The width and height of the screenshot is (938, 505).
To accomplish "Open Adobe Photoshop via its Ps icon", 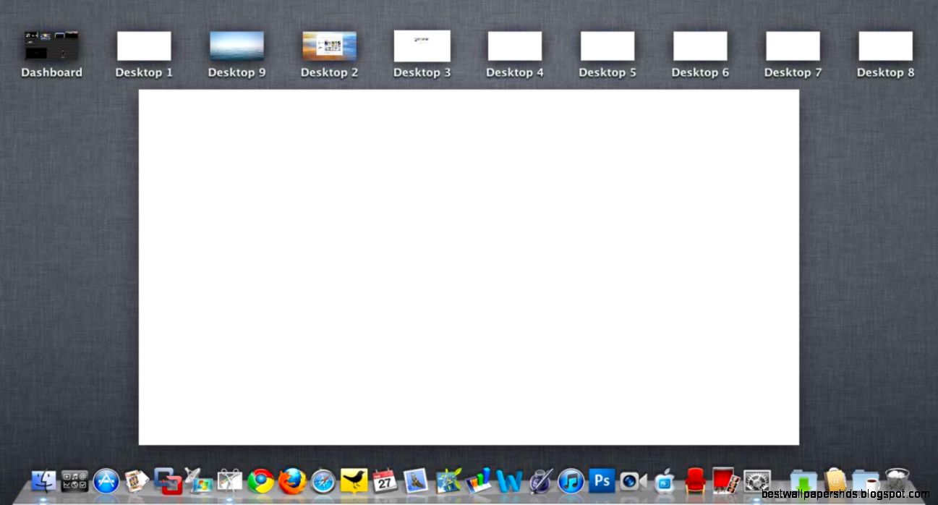I will click(602, 479).
